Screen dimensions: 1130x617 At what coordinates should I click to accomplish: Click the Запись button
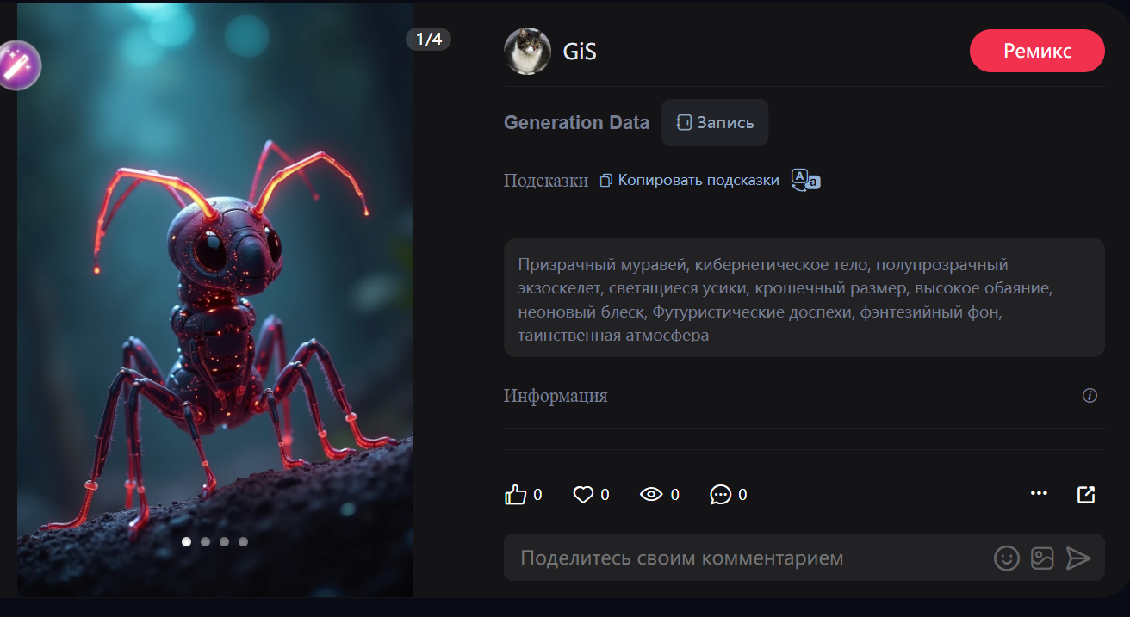click(715, 123)
